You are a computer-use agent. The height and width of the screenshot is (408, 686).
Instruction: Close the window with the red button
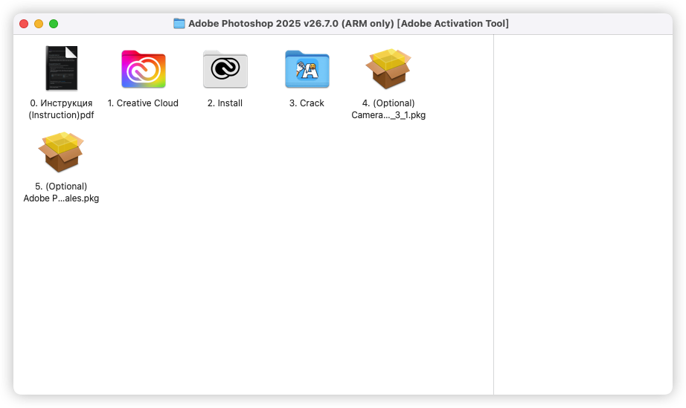[24, 24]
